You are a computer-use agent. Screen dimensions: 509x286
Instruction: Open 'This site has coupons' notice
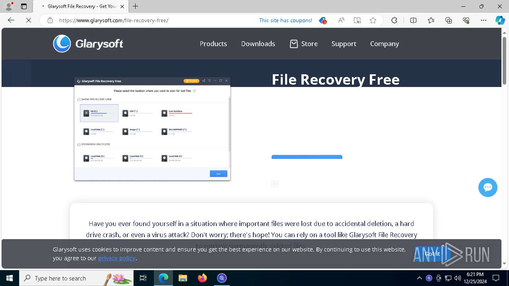(x=286, y=20)
